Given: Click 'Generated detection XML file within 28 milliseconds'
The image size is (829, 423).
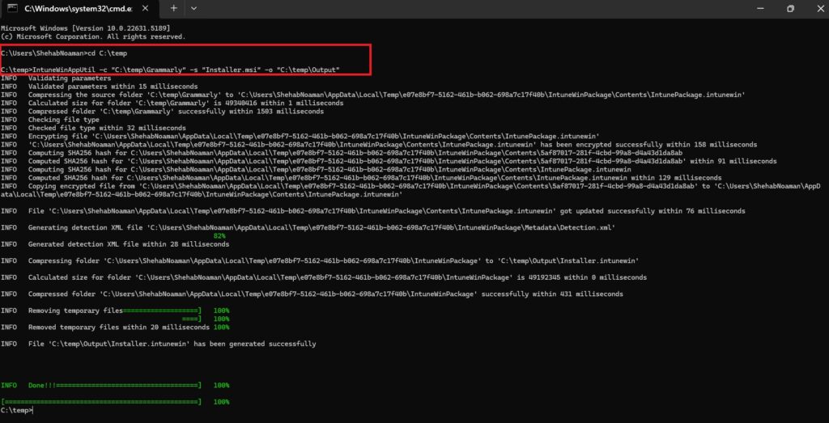Looking at the screenshot, I should click(115, 244).
